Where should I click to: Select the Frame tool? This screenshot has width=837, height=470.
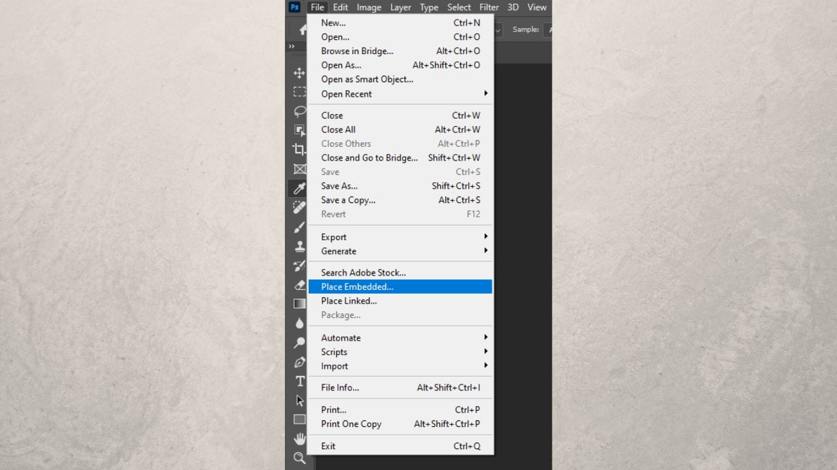tap(299, 169)
